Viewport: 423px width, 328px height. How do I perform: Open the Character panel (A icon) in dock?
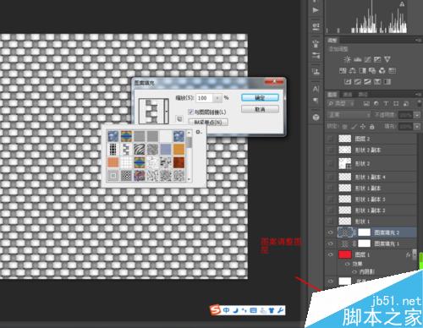316,89
